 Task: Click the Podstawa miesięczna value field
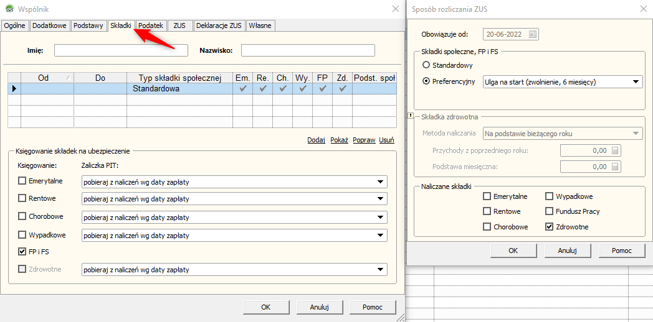click(591, 167)
